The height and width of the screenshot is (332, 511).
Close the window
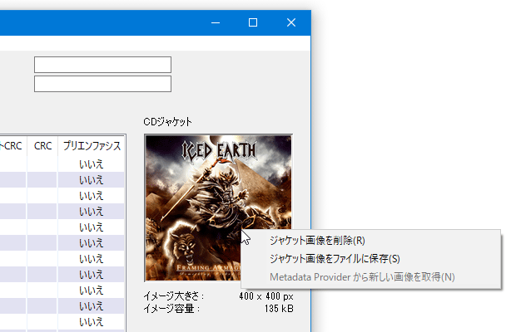[x=291, y=22]
